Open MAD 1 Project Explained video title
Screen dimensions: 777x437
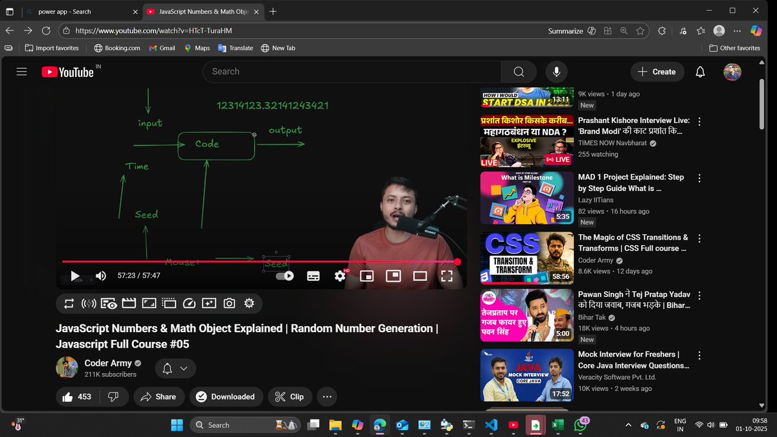pyautogui.click(x=631, y=183)
